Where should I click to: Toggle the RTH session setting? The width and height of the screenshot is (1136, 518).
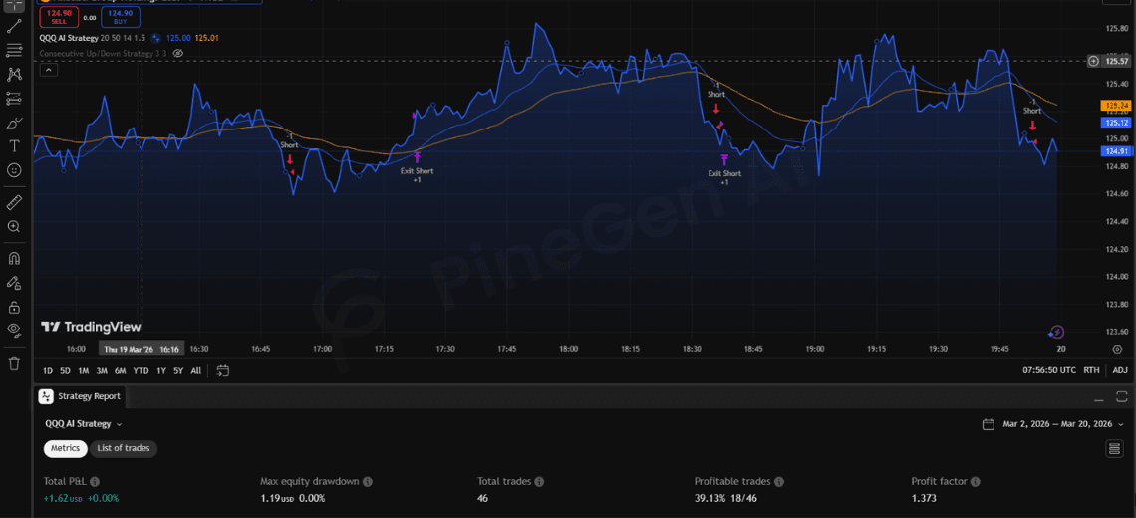pos(1092,370)
